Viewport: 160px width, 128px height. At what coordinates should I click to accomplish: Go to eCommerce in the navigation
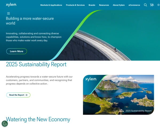point(134,5)
